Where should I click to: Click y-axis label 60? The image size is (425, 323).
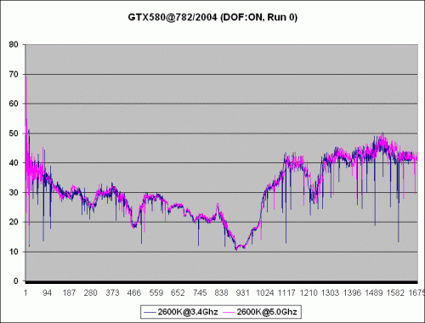coord(14,104)
